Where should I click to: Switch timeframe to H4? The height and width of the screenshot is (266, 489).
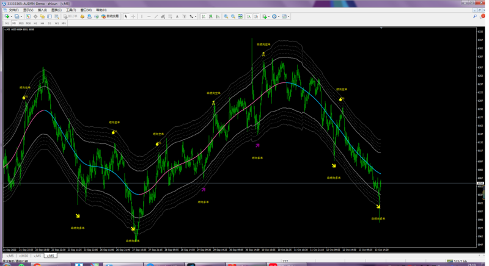point(42,23)
